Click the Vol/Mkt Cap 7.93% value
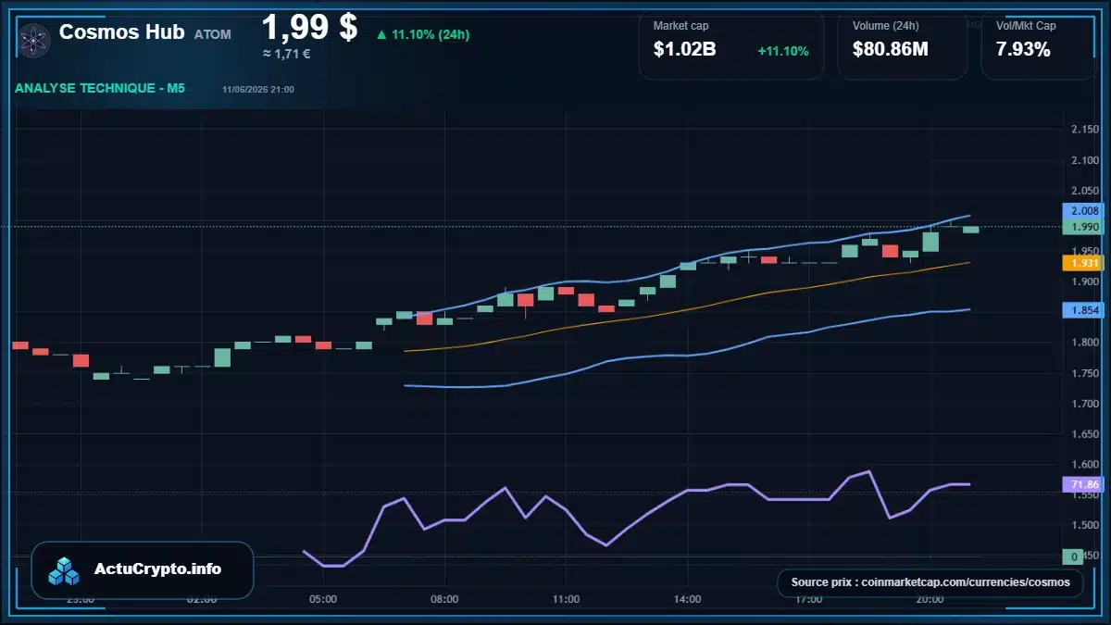 tap(1023, 50)
